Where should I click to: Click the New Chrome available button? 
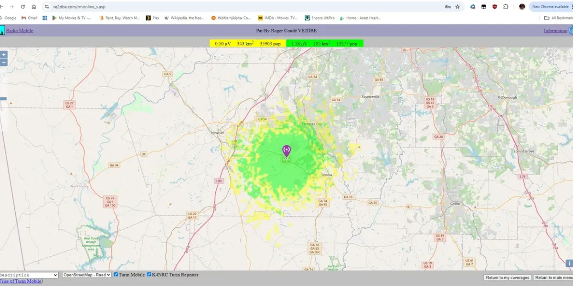(551, 7)
